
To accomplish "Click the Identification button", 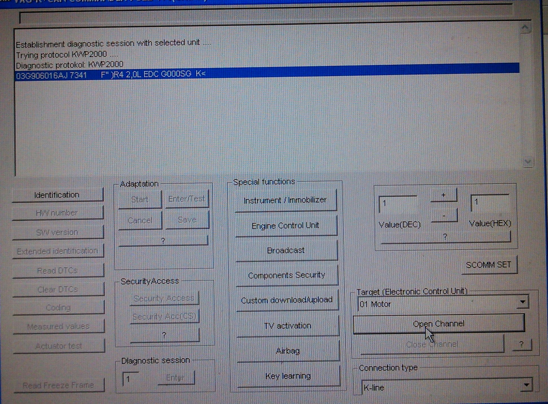I will (57, 195).
